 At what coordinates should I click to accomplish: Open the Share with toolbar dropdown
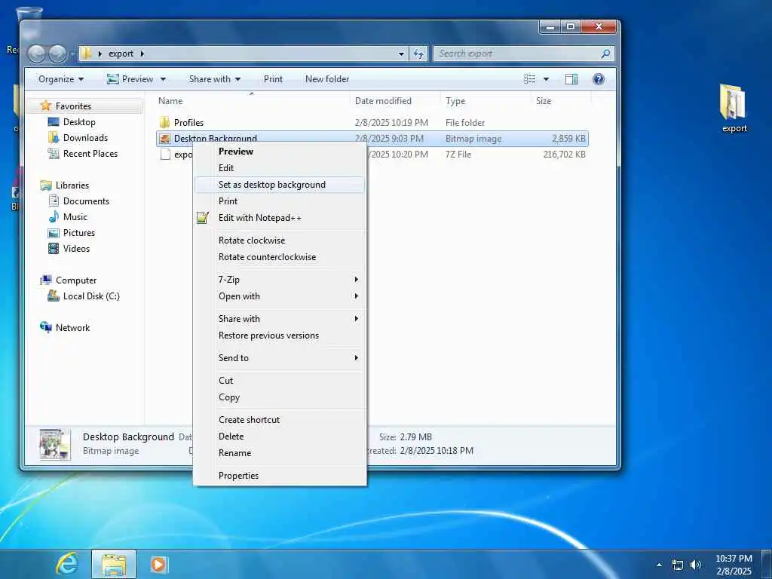215,79
